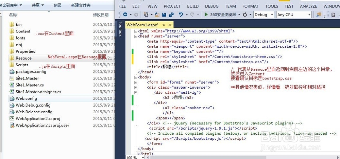Start debugging with the green play icon
The width and height of the screenshot is (340, 159).
[206, 15]
